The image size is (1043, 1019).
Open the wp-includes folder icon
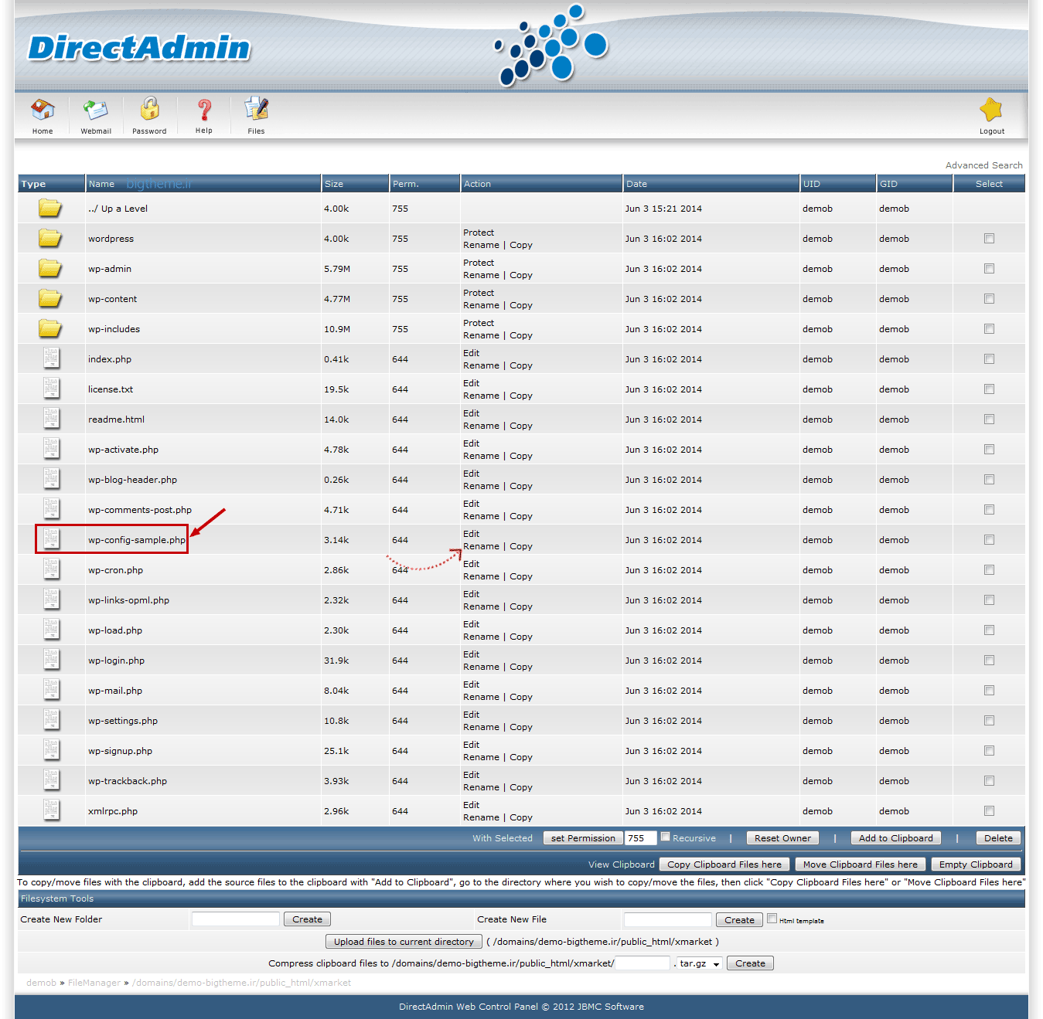[x=50, y=328]
